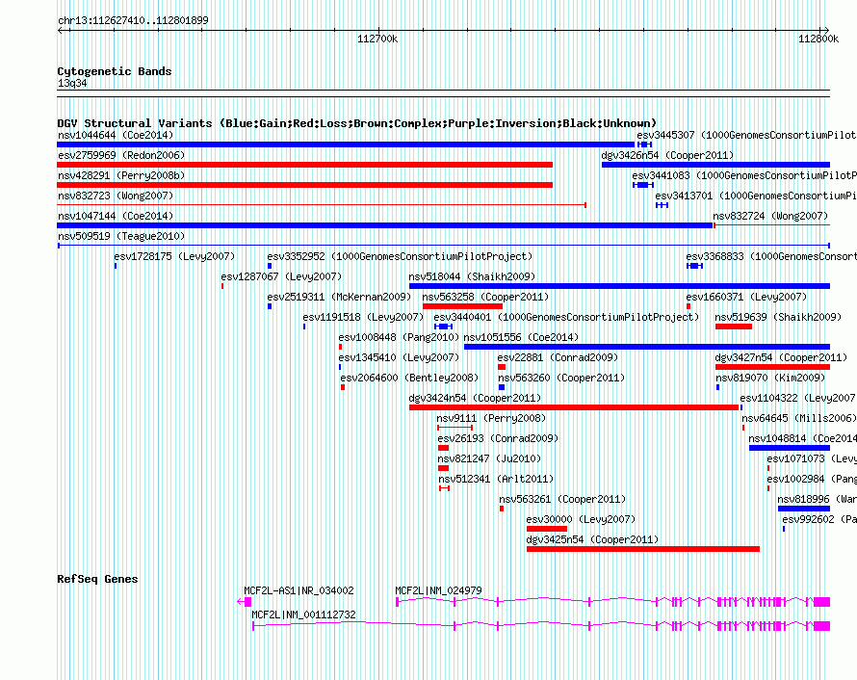Click variant label dgv3425n54 (Cooper2011)
The width and height of the screenshot is (857, 680).
pos(592,539)
